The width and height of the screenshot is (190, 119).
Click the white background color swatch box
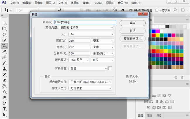click(110, 68)
